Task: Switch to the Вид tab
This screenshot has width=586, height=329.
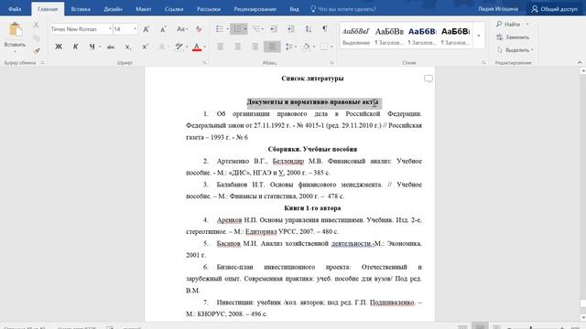Action: pyautogui.click(x=294, y=9)
